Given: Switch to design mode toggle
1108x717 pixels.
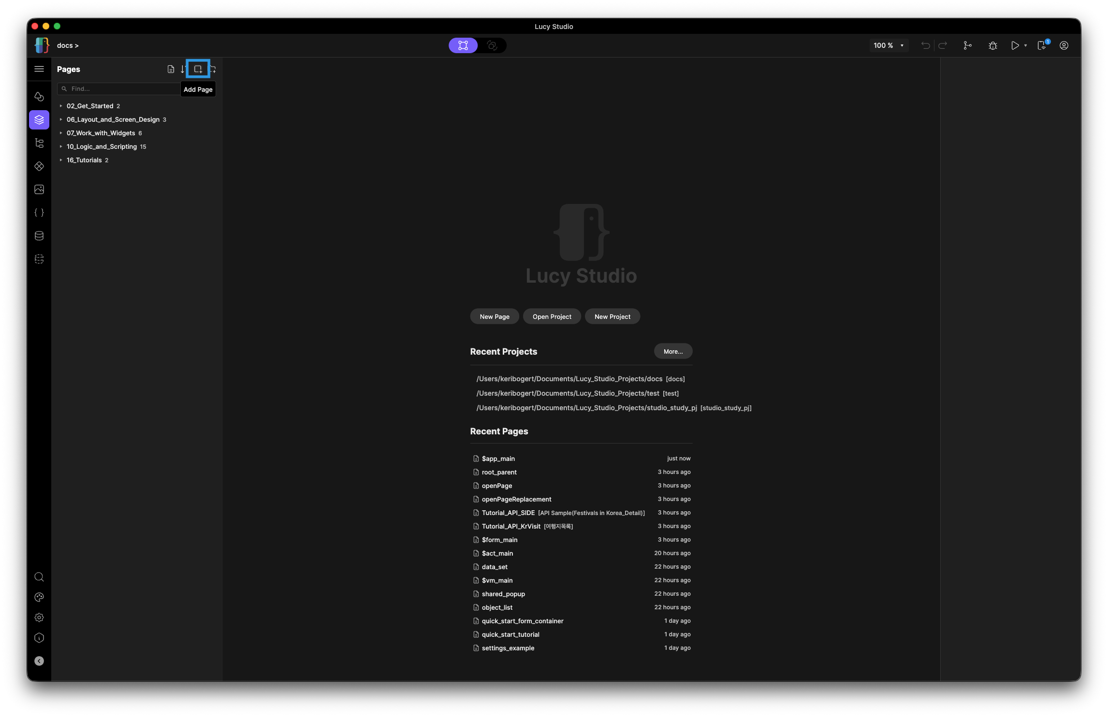Looking at the screenshot, I should (x=463, y=45).
